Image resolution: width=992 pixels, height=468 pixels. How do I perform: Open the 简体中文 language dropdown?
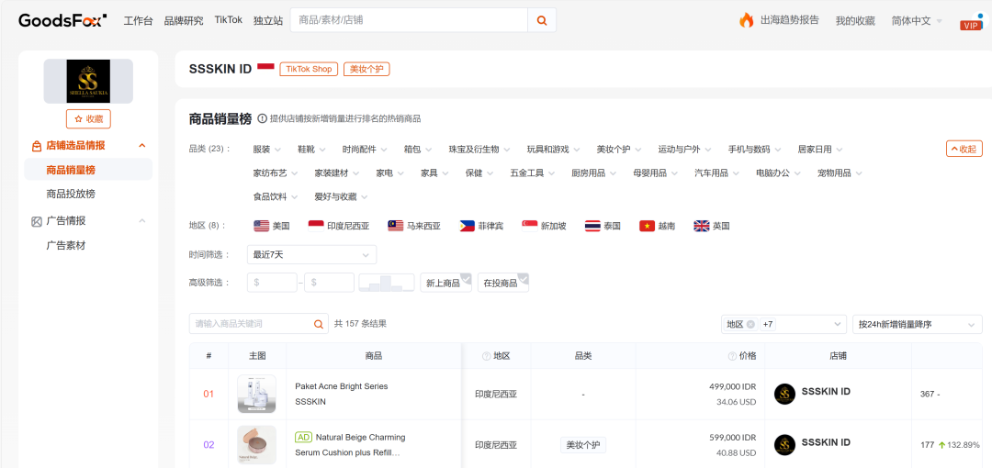917,20
